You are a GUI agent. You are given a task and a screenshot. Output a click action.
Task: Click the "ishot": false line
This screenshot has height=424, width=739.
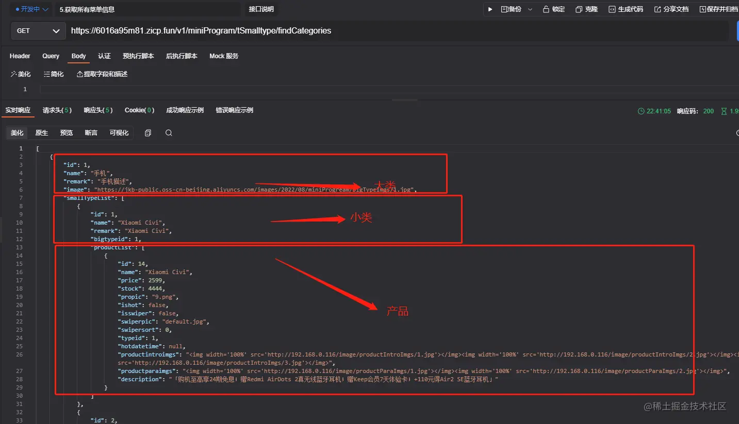coord(143,305)
